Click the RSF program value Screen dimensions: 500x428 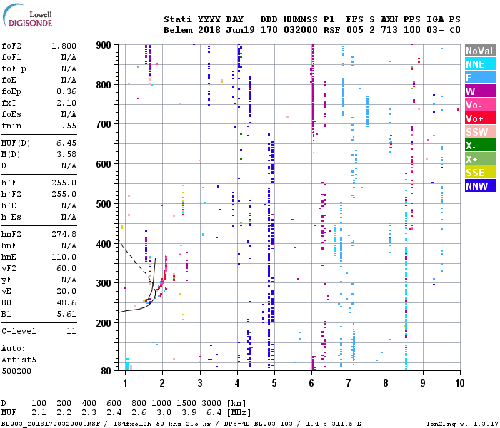click(x=331, y=30)
